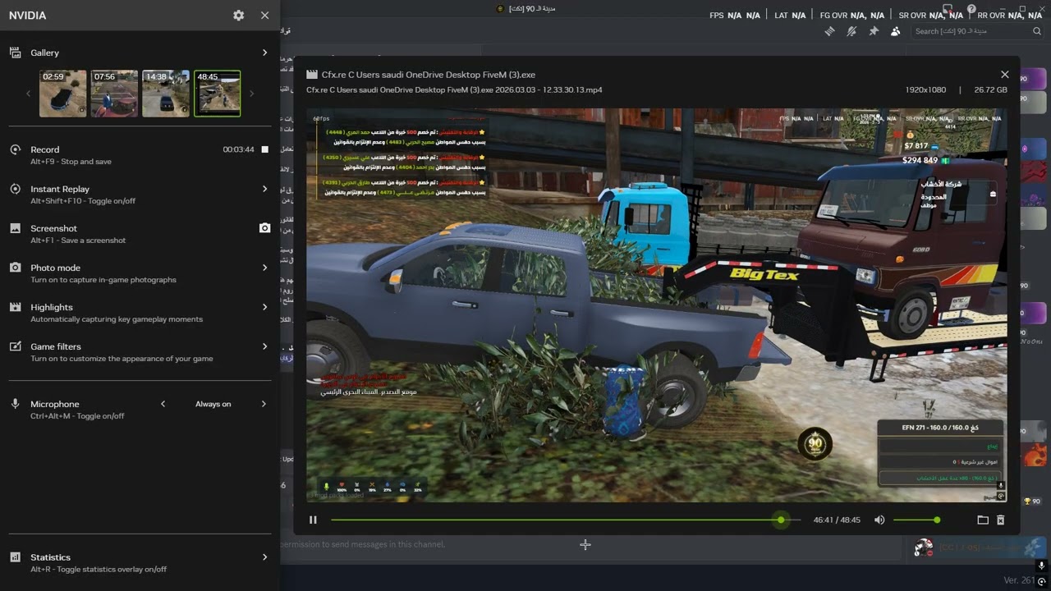
Task: Open the Instant Replay entry
Action: (x=140, y=195)
